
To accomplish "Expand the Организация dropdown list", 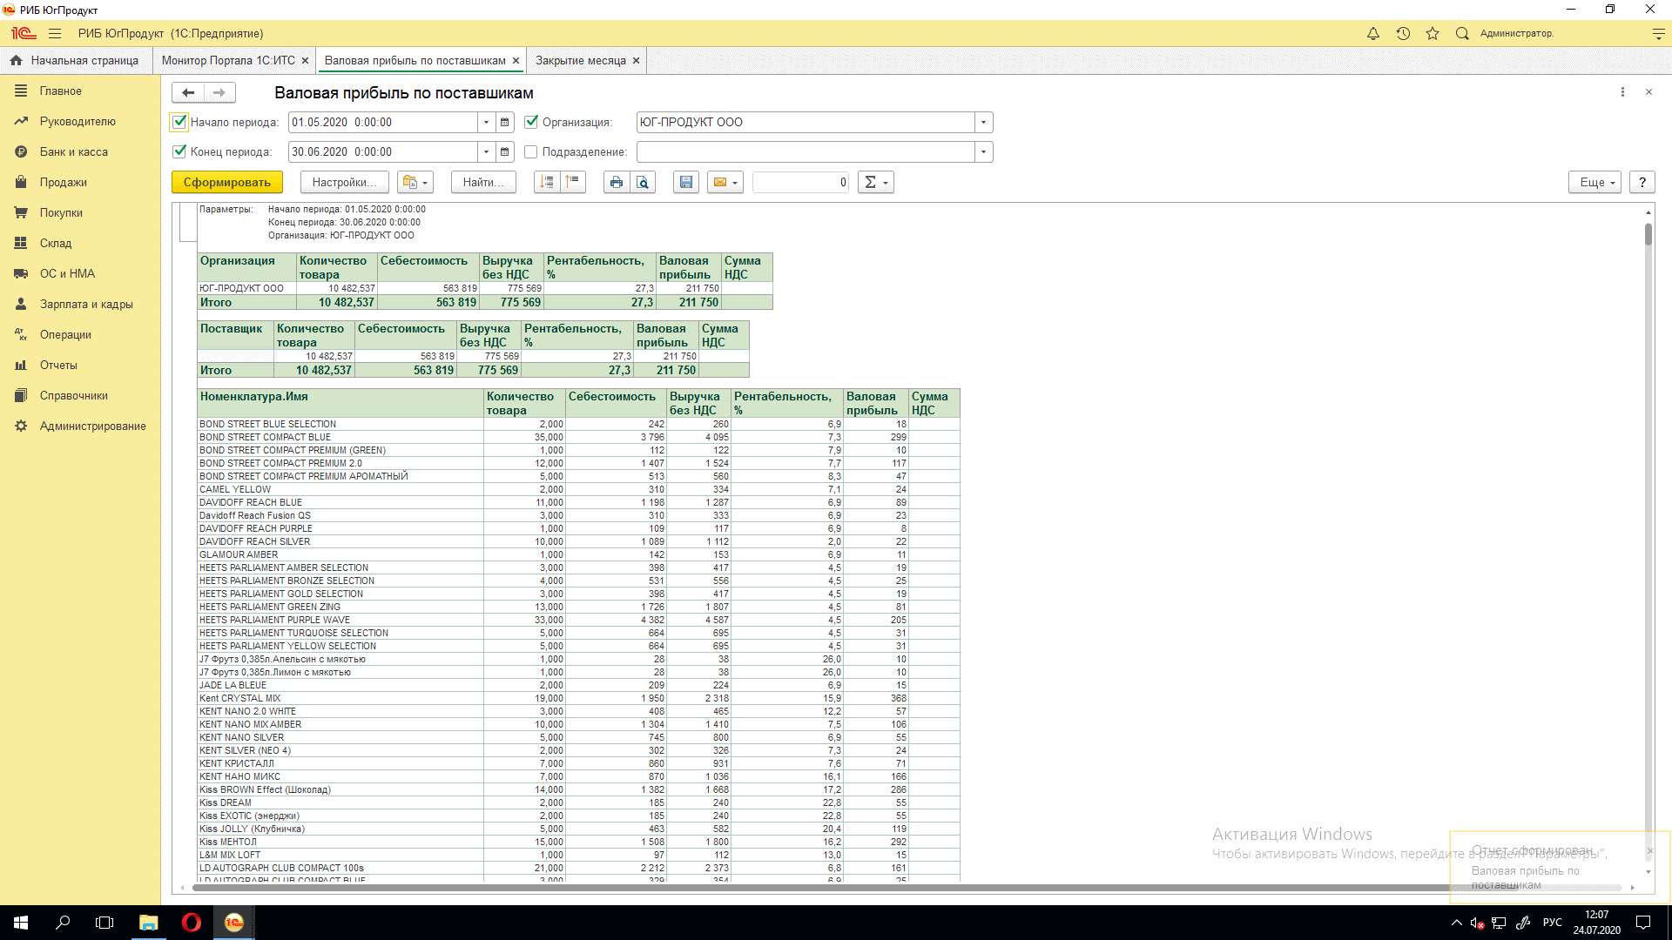I will tap(984, 123).
